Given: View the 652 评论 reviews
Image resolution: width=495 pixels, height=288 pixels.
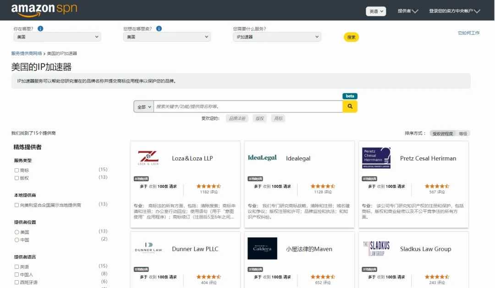Looking at the screenshot, I should click(x=323, y=283).
